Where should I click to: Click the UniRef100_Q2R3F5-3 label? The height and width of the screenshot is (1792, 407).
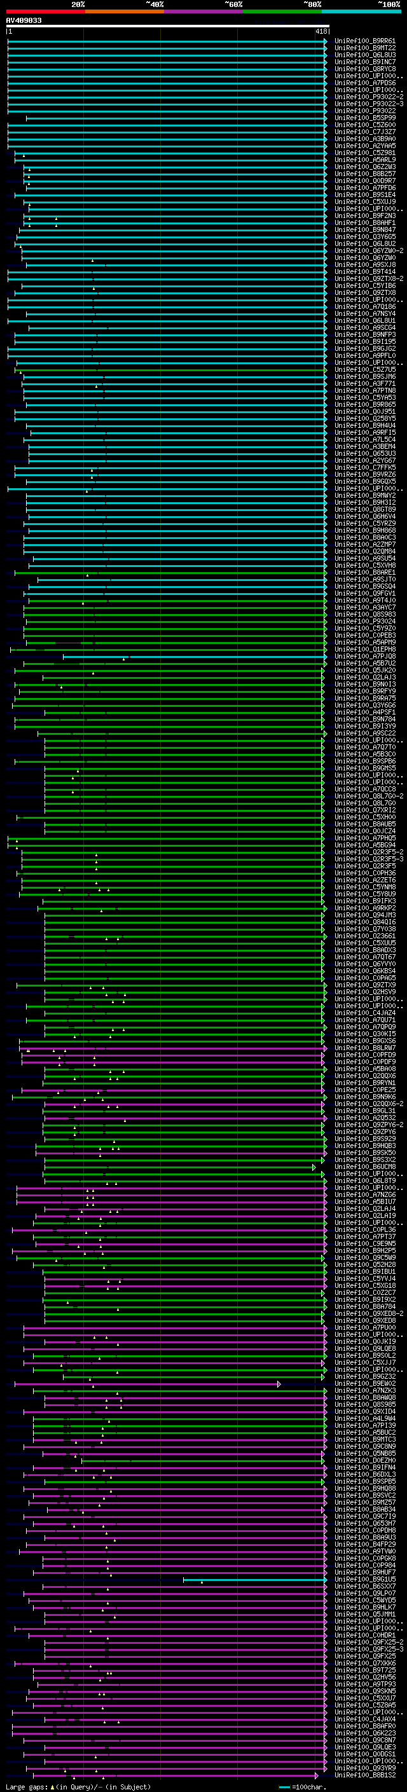pyautogui.click(x=369, y=859)
